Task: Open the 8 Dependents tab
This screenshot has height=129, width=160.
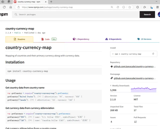Action: [113, 39]
